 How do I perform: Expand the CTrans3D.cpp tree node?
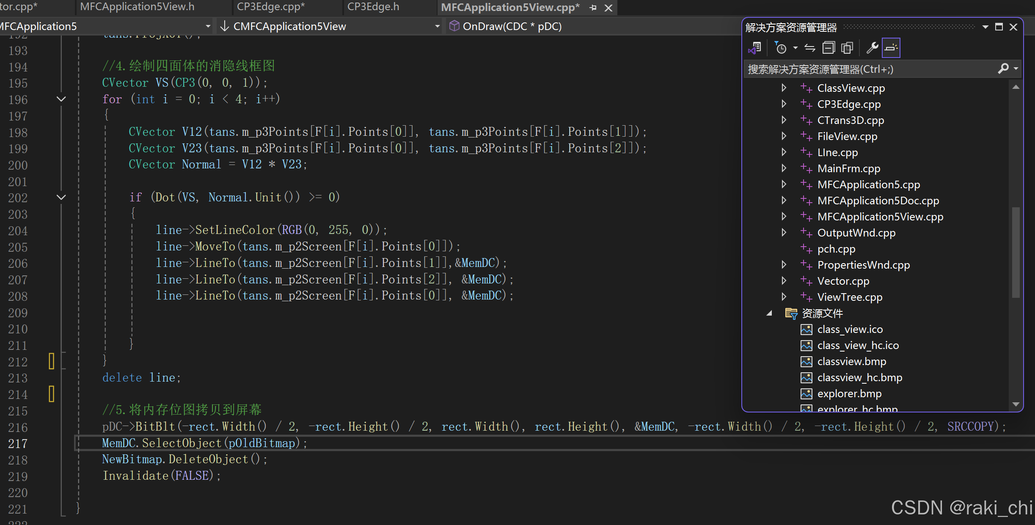point(784,120)
